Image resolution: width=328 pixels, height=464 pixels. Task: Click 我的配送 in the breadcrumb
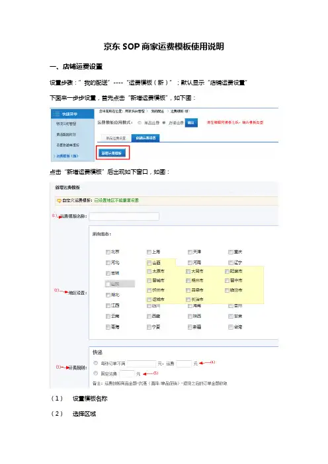tap(157, 111)
